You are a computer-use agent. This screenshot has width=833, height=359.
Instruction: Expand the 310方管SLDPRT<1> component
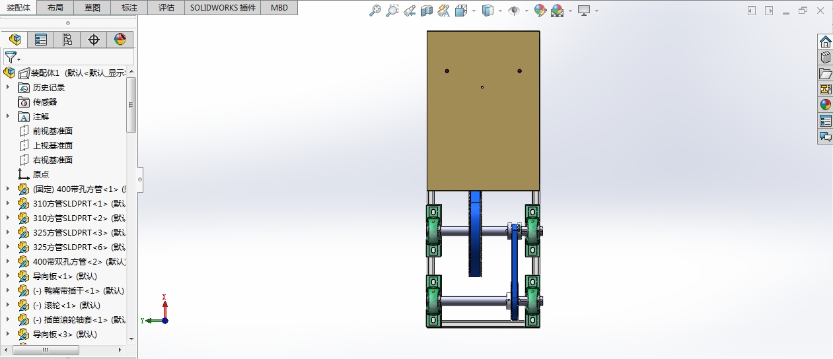tap(8, 203)
